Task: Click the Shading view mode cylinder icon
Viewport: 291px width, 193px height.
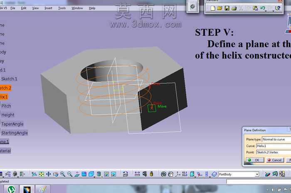Action: pos(99,174)
